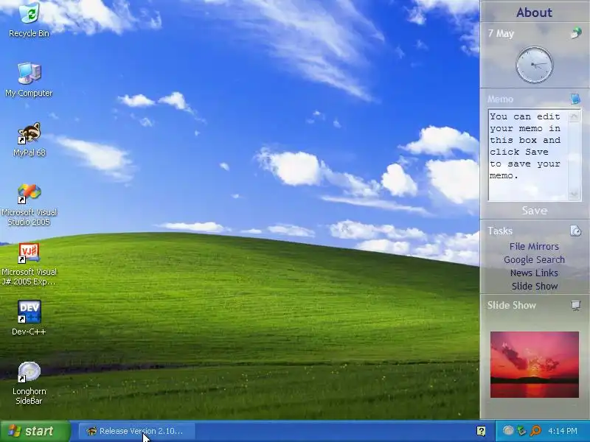Click the Tasks panel clock icon
The image size is (590, 442).
[576, 231]
